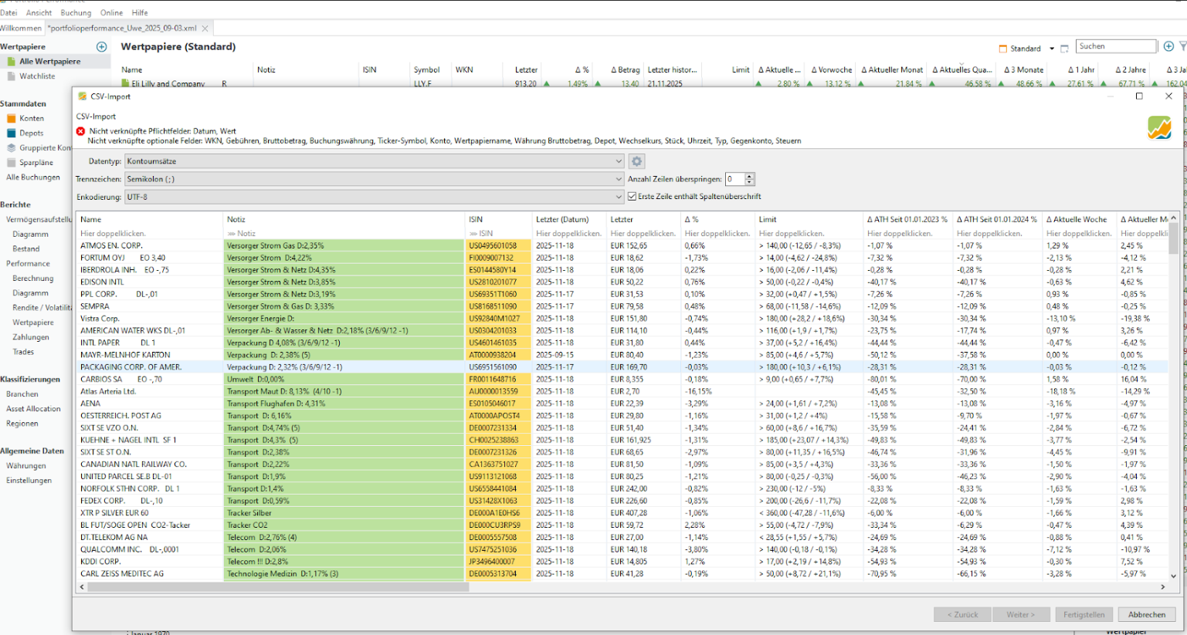This screenshot has width=1187, height=635.
Task: Click the new view icon beside Standard dropdown
Action: pyautogui.click(x=1064, y=49)
